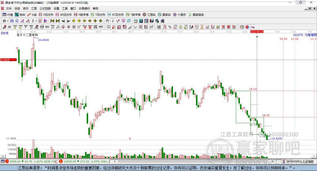Open the P四方形 square tool
Screen dimensions: 317x171
(46, 15)
